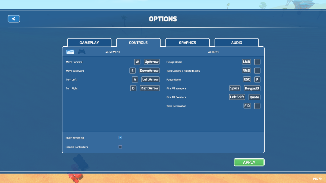Image resolution: width=326 pixels, height=183 pixels.
Task: Open the GRAPHICS tab
Action: (187, 43)
